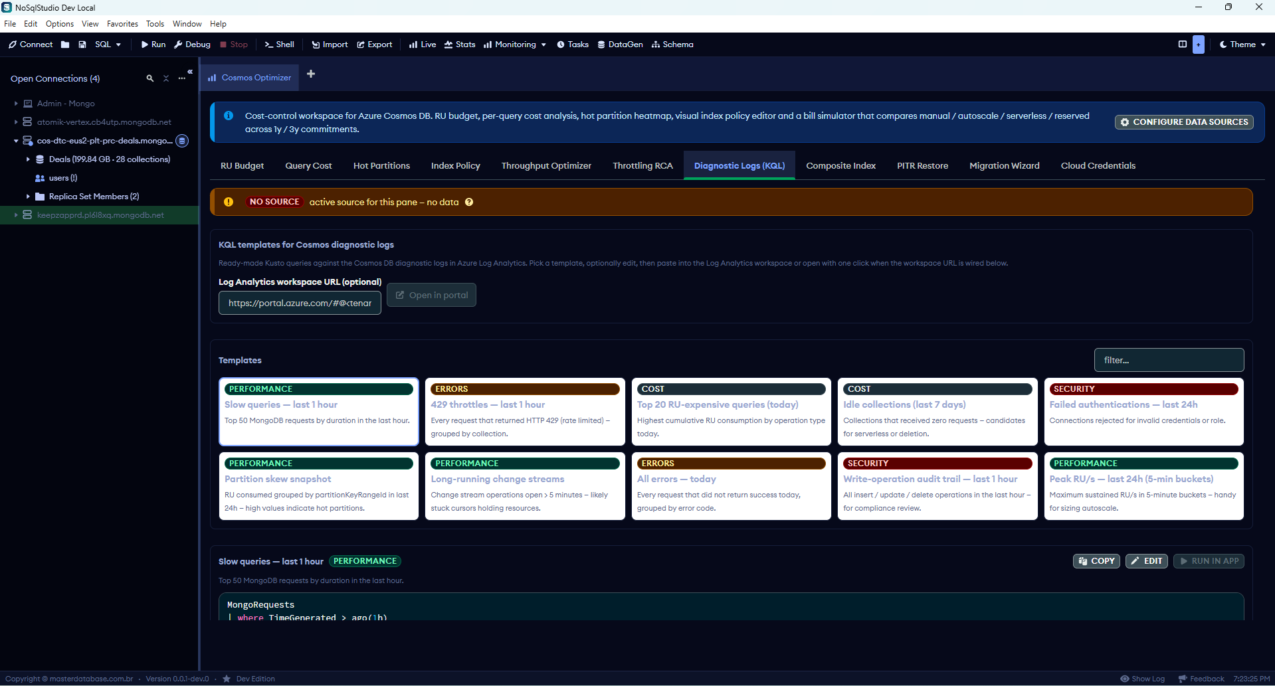Switch to Hot Partitions tab
Image resolution: width=1275 pixels, height=686 pixels.
(x=381, y=166)
